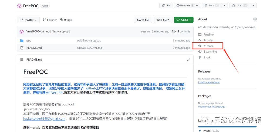The image size is (270, 132).
Task: Open the 41 stars link
Action: (x=205, y=46)
